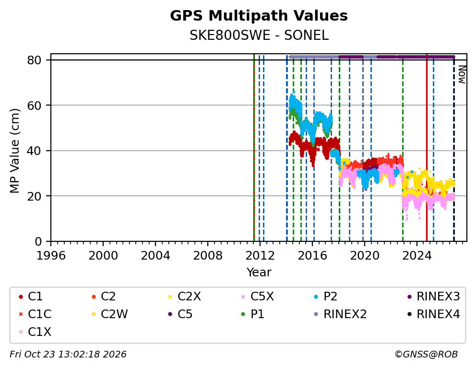Select the RINEX3 legend entry
Image resolution: width=476 pixels, height=369 pixels.
[433, 297]
